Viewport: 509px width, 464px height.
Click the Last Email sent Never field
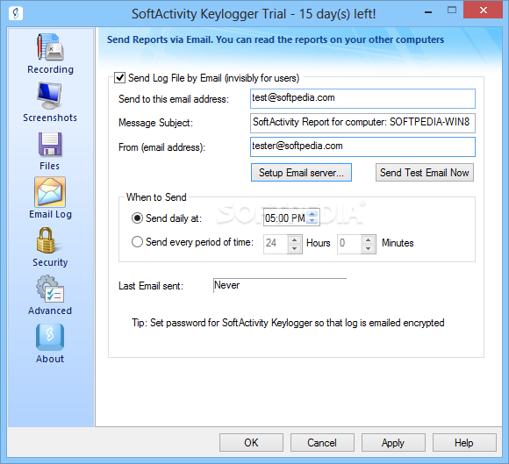(x=280, y=286)
